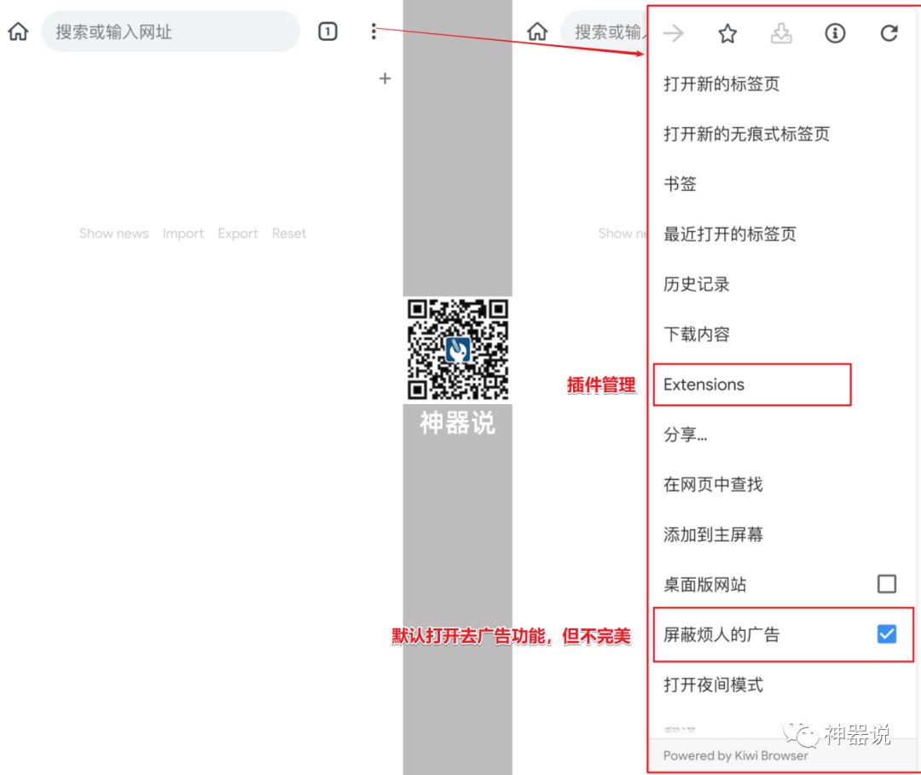921x775 pixels.
Task: Click the plus add icon below the menu
Action: point(385,78)
